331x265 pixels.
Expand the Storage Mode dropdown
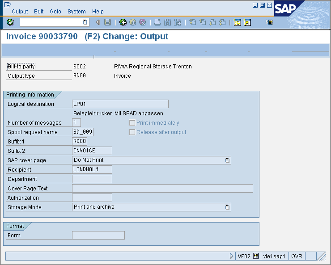pos(227,207)
